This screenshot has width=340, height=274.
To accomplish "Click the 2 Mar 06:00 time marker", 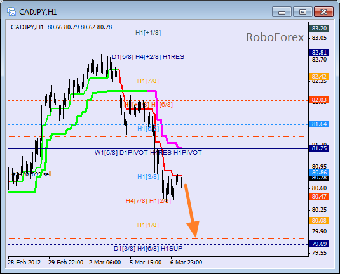I will (105, 263).
